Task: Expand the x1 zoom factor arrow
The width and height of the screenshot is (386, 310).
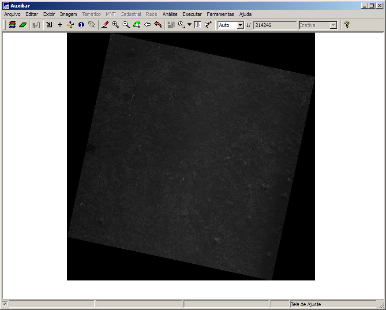Action: point(190,25)
